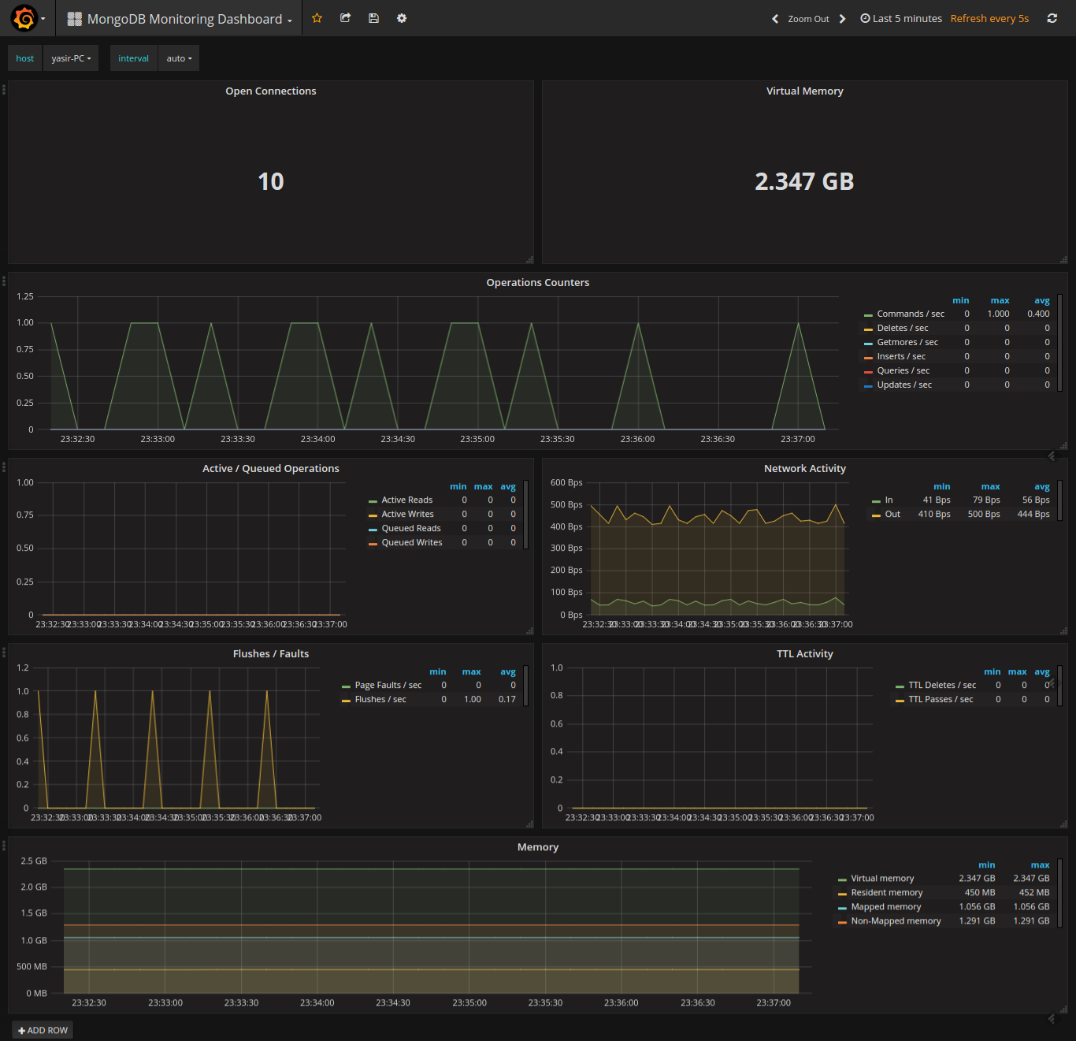The image size is (1076, 1041).
Task: Refresh dashboard with the refresh icon
Action: 1052,18
